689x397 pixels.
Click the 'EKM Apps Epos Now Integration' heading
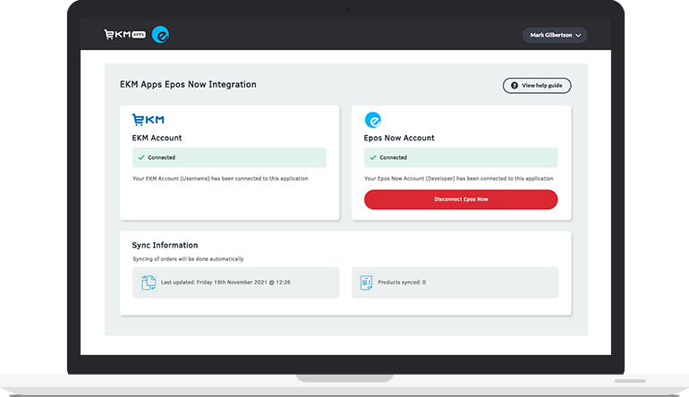188,84
